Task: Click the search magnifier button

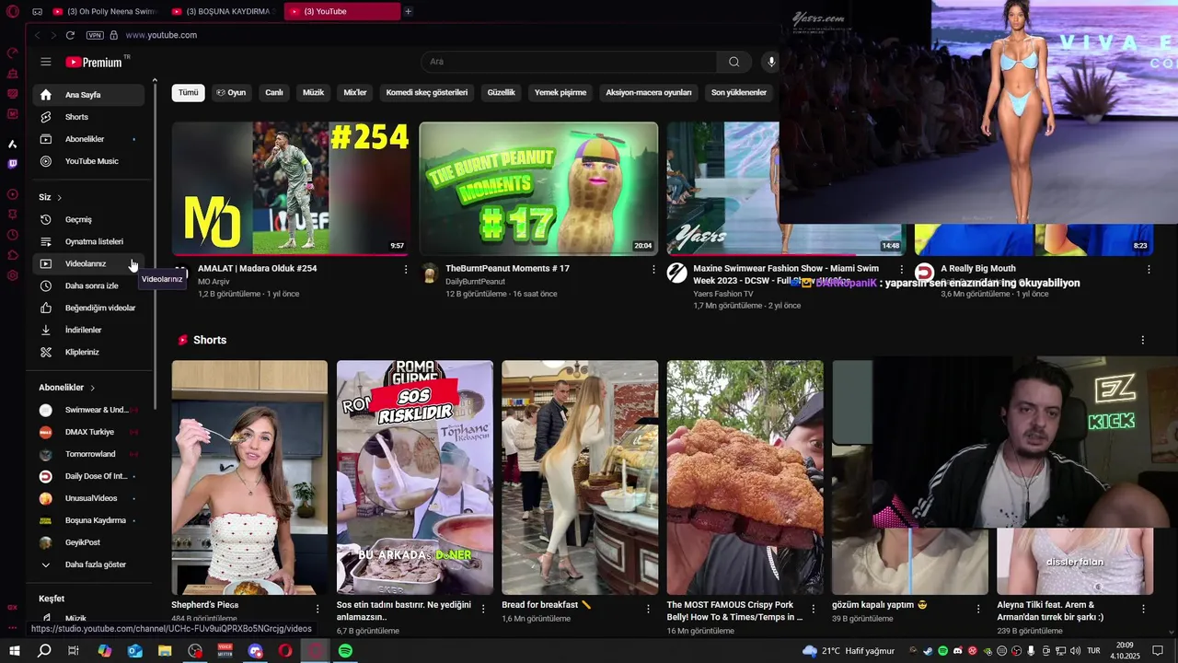Action: pyautogui.click(x=733, y=62)
